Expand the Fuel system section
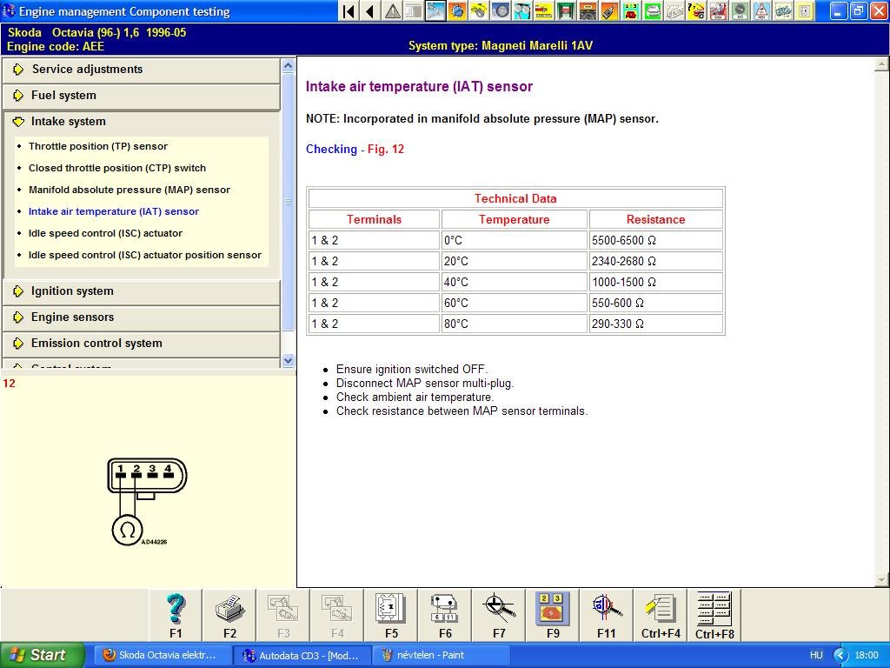Screen dimensions: 890x668 tap(142, 96)
